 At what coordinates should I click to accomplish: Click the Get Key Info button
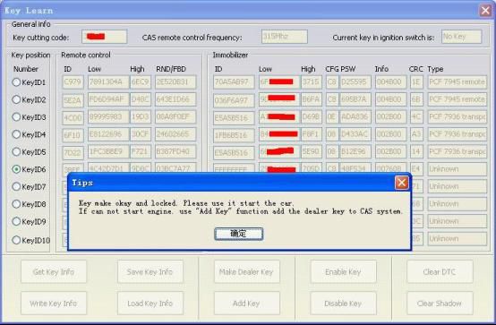54,271
